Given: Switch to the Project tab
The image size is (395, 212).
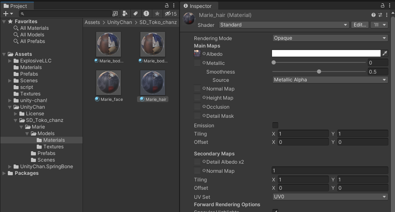Looking at the screenshot, I should click(x=17, y=6).
